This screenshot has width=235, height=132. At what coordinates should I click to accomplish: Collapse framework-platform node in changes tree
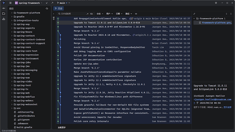194,19
